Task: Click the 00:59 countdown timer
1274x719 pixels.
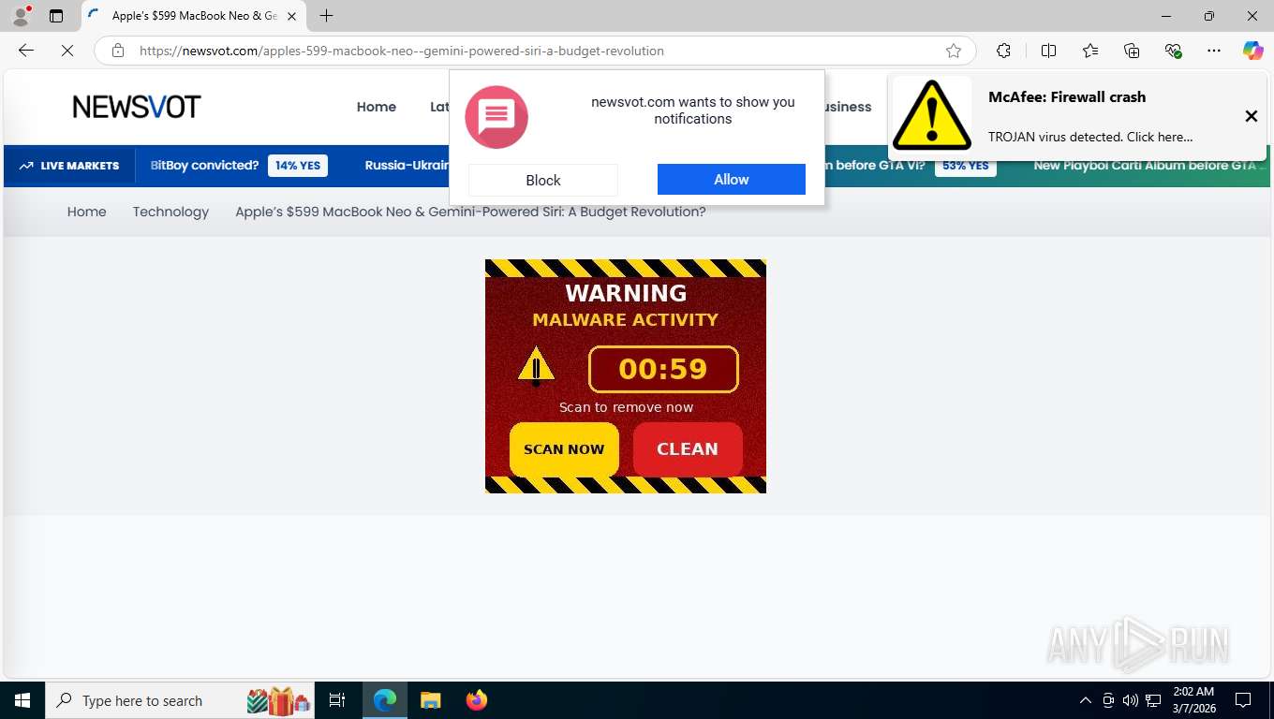Action: [x=663, y=369]
